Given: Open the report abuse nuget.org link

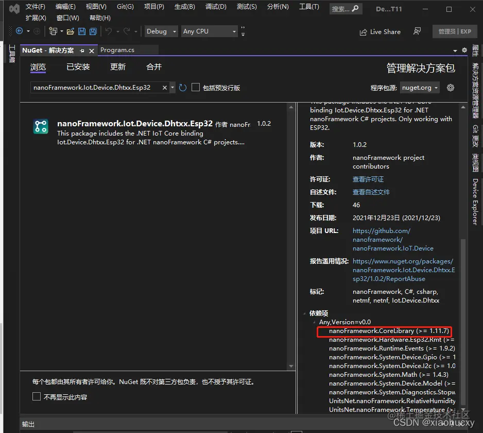Looking at the screenshot, I should (404, 270).
